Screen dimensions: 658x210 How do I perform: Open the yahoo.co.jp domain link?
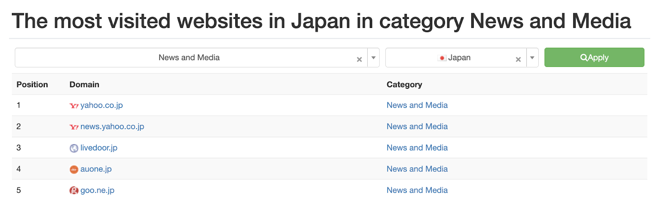102,105
